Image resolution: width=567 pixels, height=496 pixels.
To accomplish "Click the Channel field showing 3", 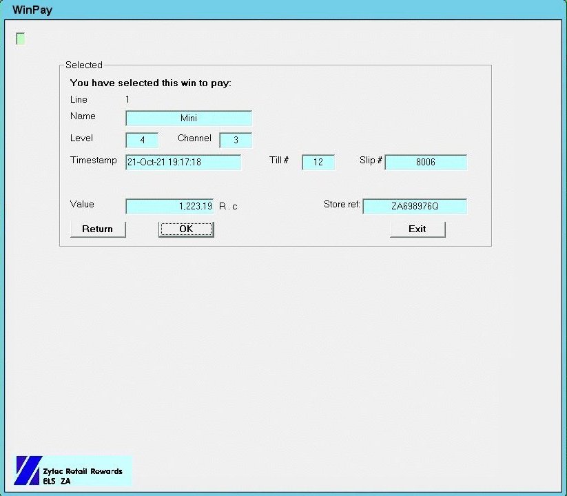I will tap(236, 141).
